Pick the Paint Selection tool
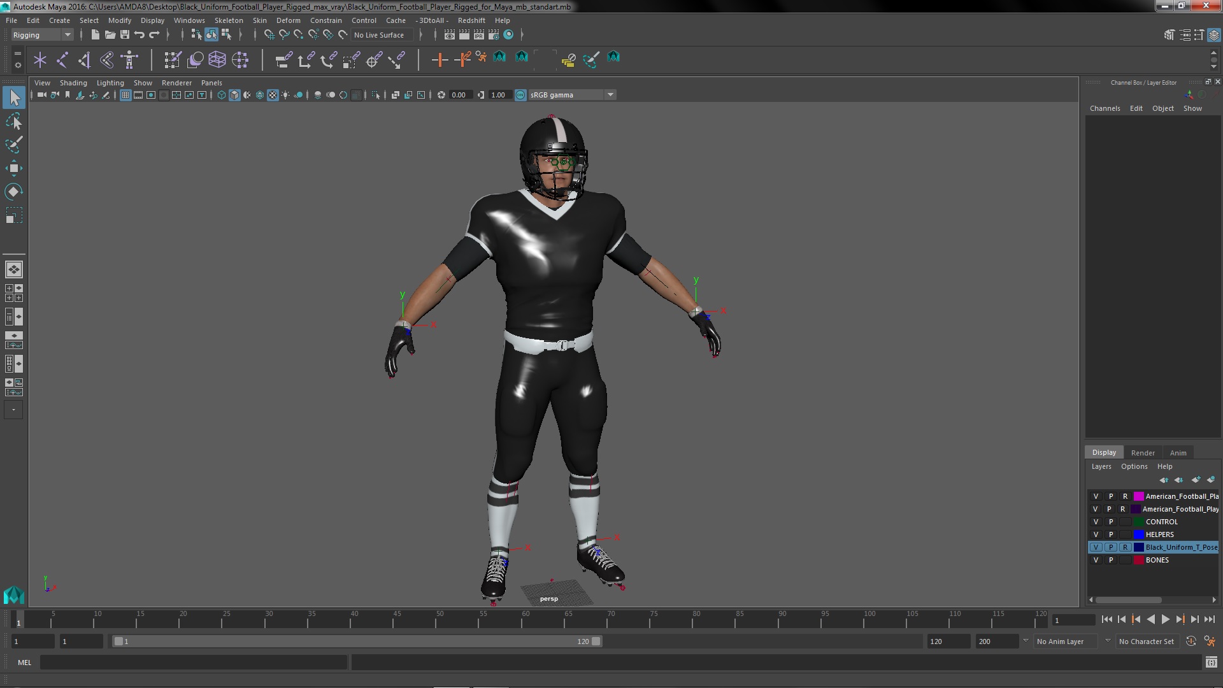Screen dimensions: 1223x688 (13, 145)
